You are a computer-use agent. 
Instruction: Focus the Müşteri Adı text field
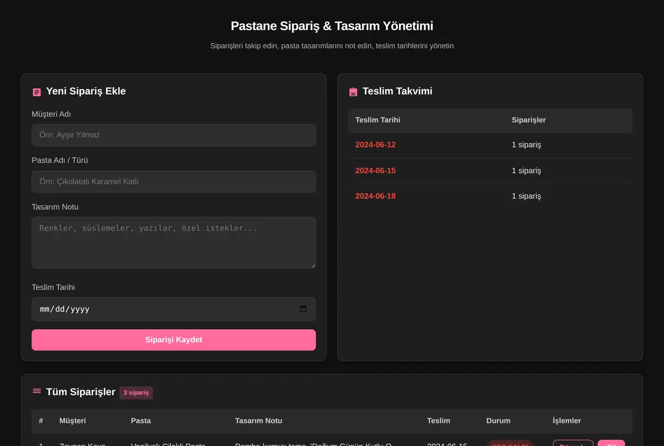click(x=174, y=135)
